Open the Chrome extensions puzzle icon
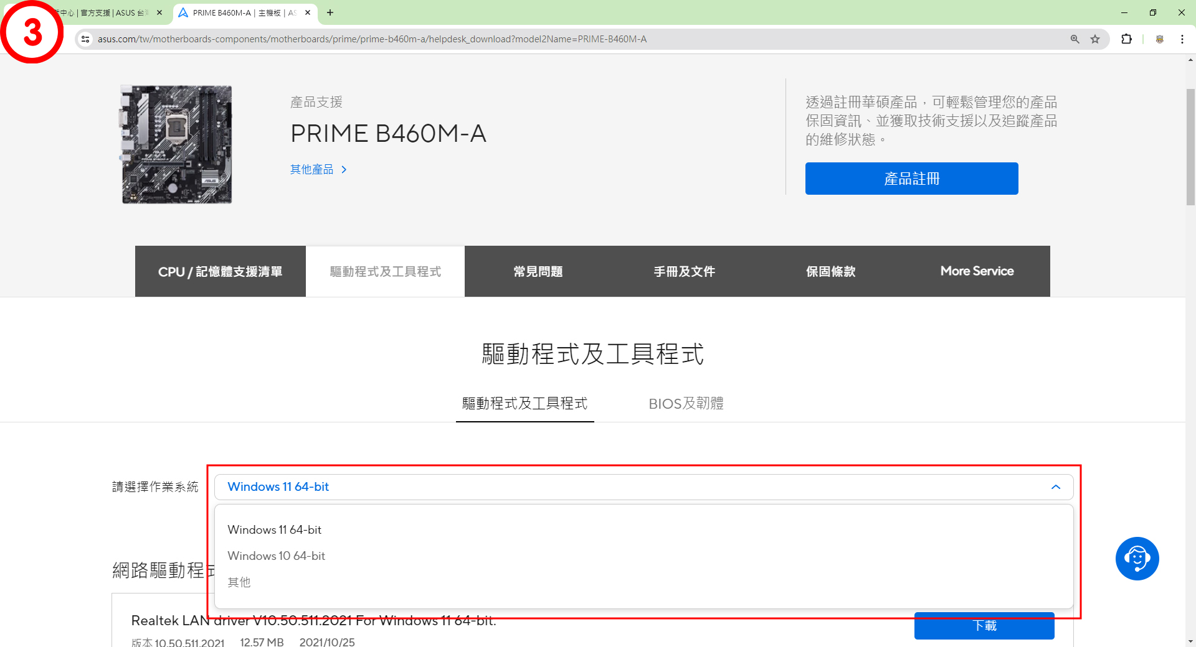Screen dimensions: 1196x647 pyautogui.click(x=1126, y=39)
